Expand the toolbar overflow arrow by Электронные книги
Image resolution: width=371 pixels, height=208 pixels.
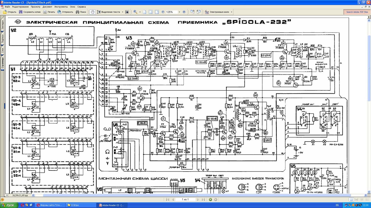(231, 12)
